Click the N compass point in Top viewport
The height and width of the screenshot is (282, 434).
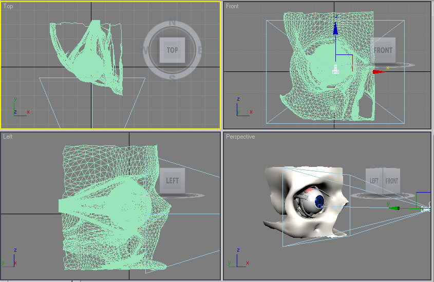[x=172, y=23]
